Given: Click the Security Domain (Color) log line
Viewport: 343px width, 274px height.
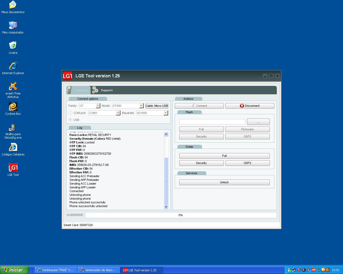Looking at the screenshot, I should 95,139.
